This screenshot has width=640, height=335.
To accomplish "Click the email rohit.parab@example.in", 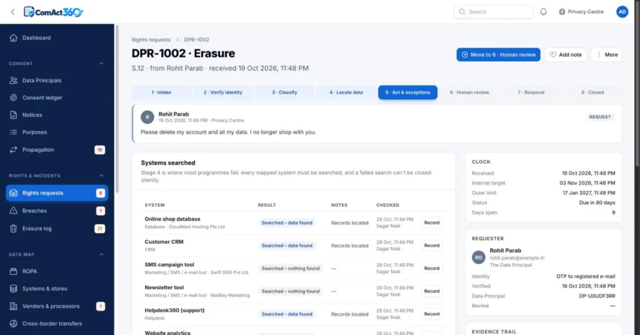I will 517,258.
